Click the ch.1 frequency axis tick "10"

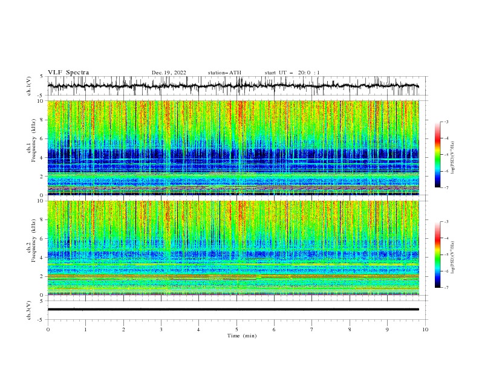point(41,101)
